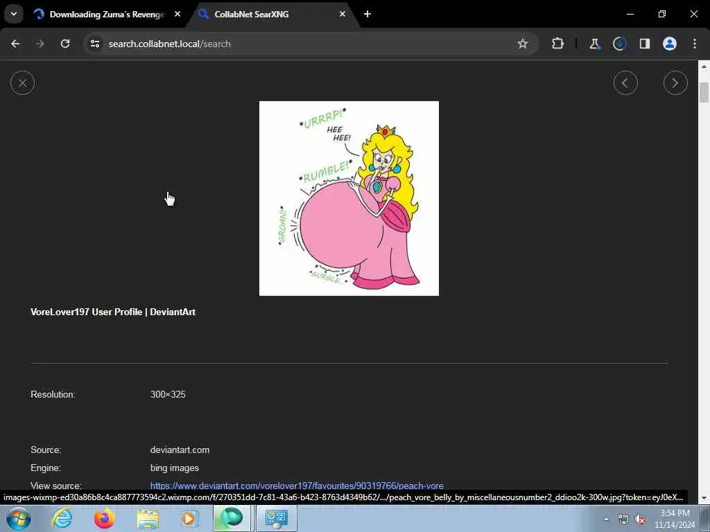Expand the tab search dropdown

tap(14, 14)
